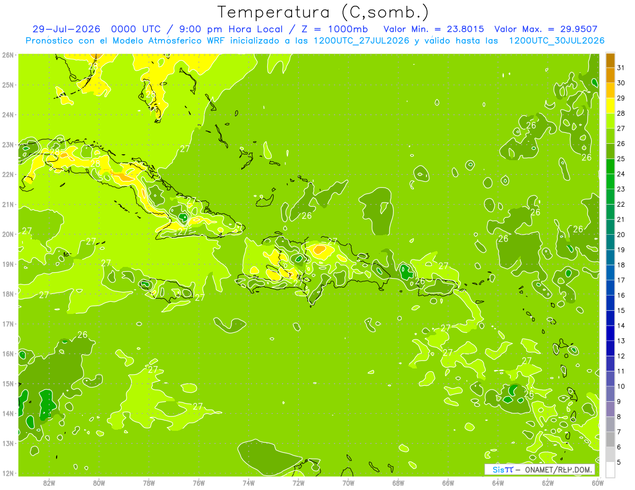Click the '60W' longitude axis label
Screen dimensions: 635x490
[x=597, y=483]
